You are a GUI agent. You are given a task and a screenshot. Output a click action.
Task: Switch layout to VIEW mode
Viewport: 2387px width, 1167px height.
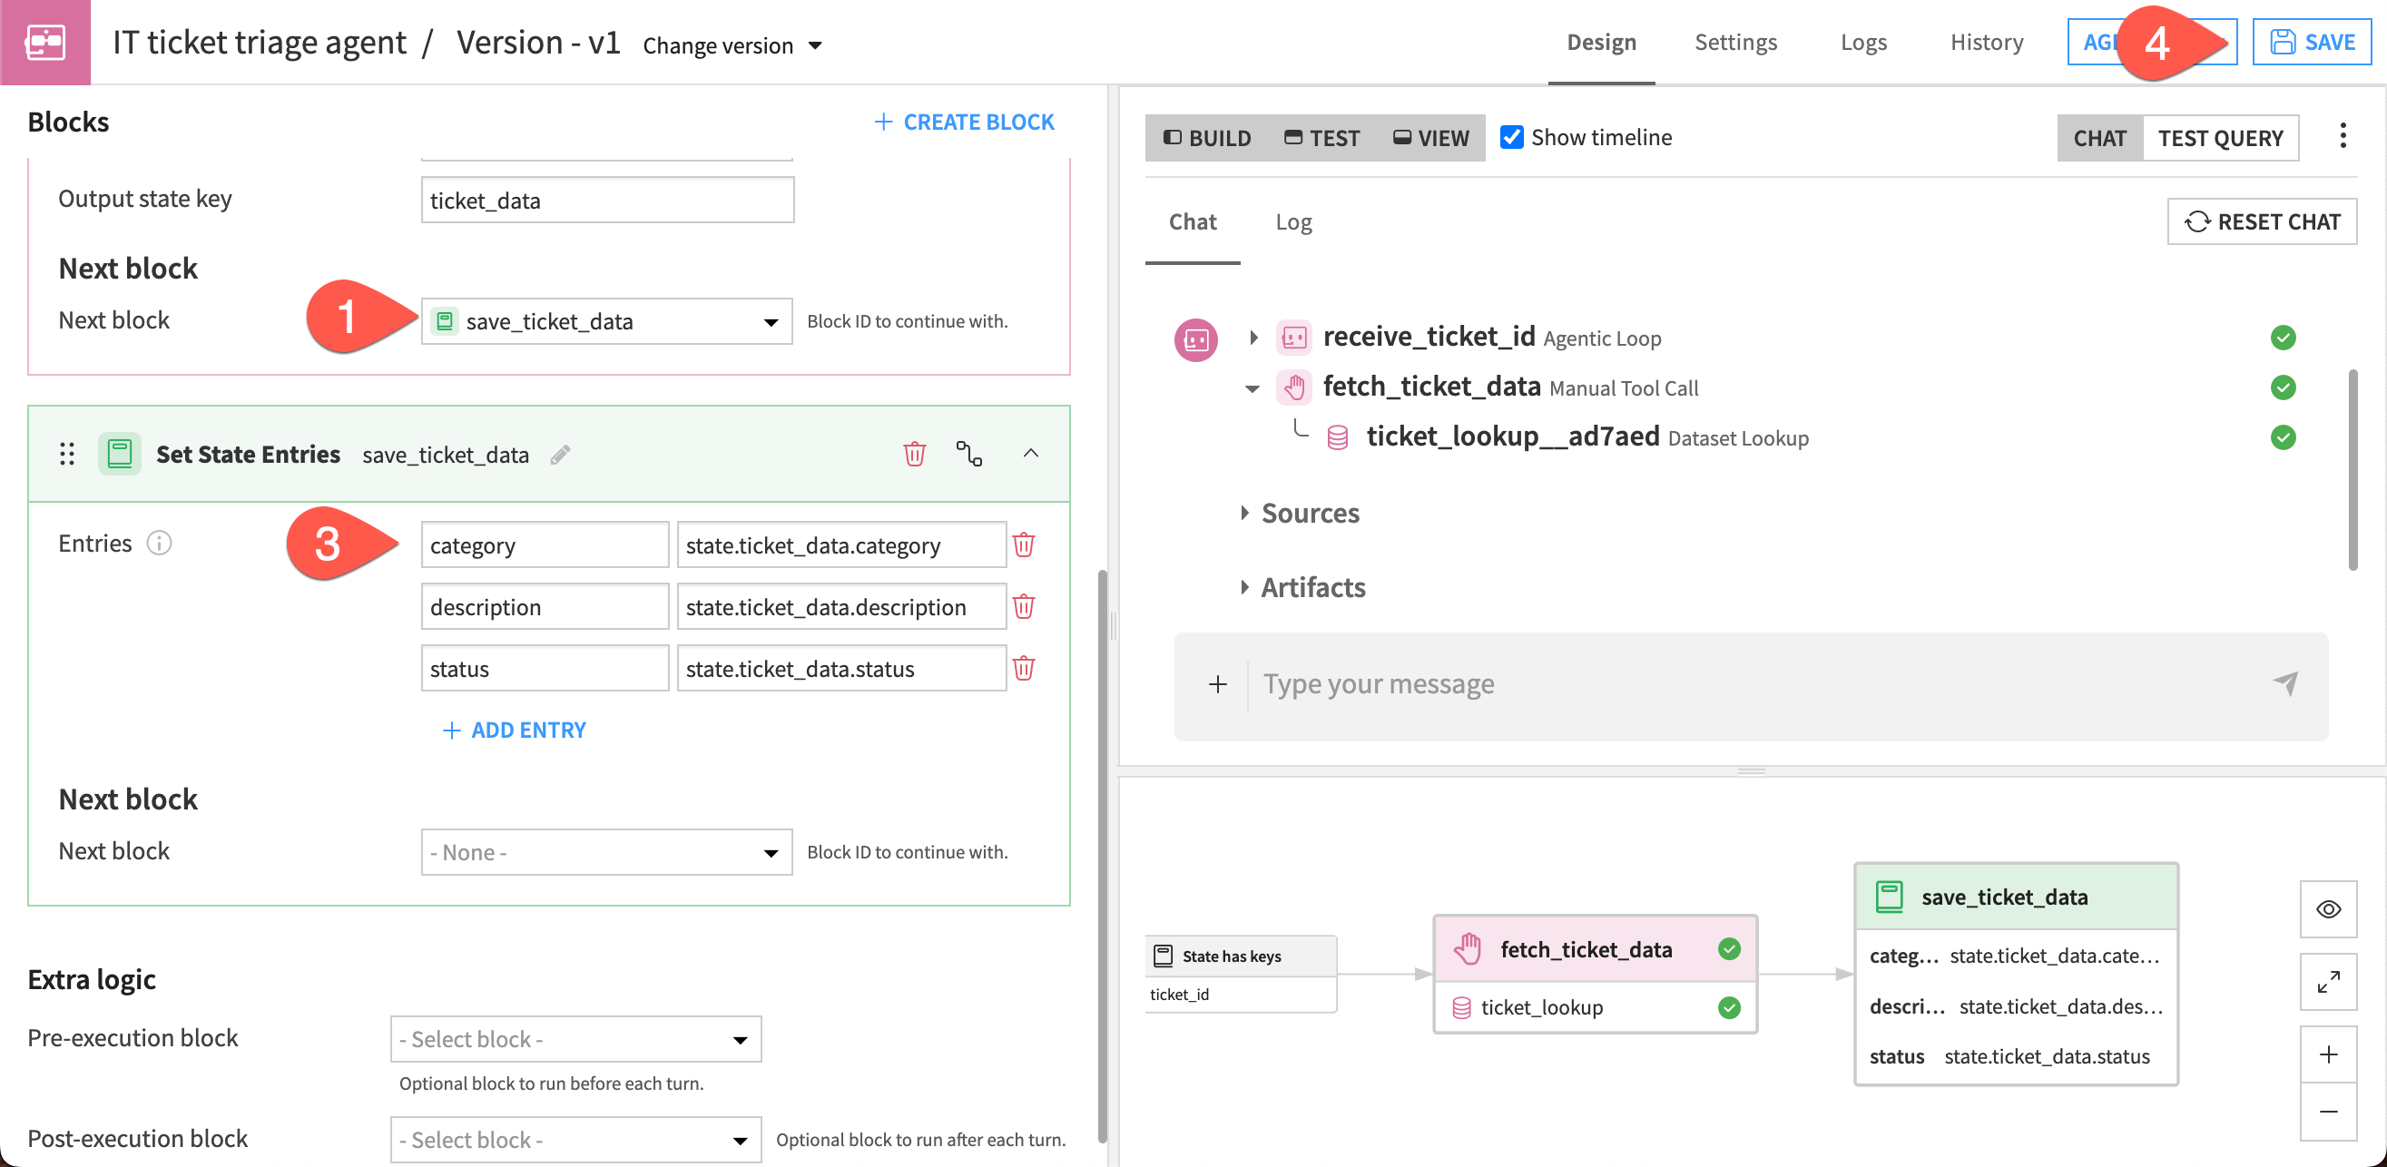coord(1430,138)
